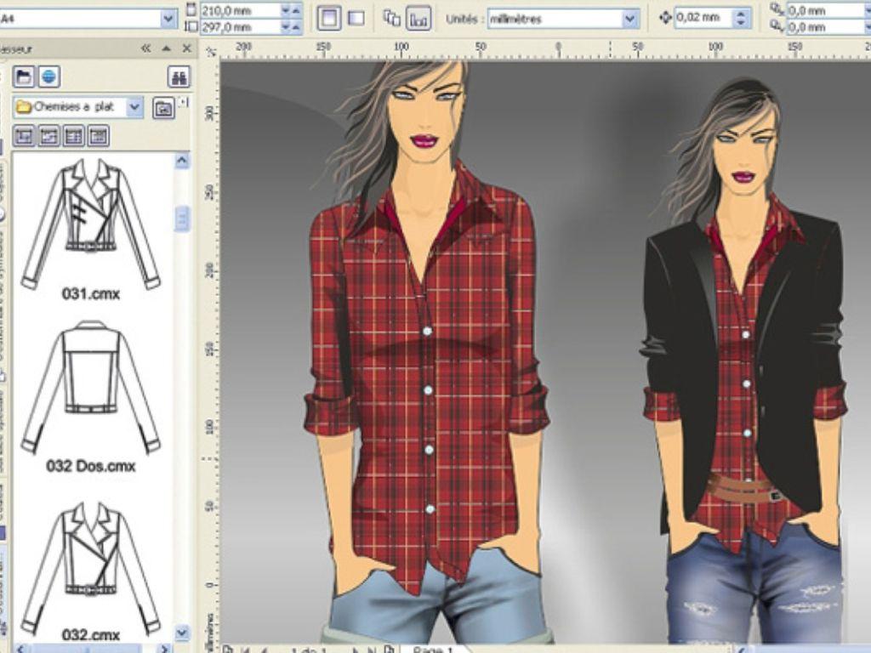Select the 031.cmx jacket thumbnail
The image size is (871, 653).
point(90,223)
